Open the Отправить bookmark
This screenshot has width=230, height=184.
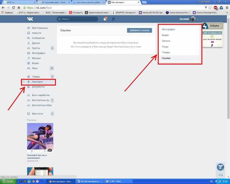click(x=76, y=13)
